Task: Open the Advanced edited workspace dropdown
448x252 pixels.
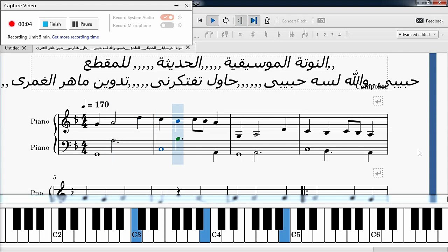Action: (417, 34)
